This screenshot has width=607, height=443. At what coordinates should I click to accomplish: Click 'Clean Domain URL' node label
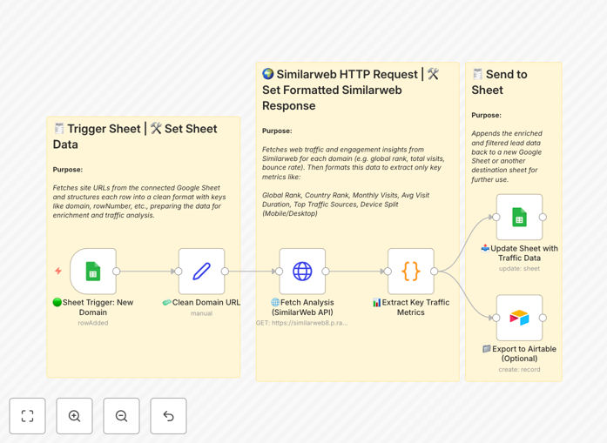coord(202,303)
